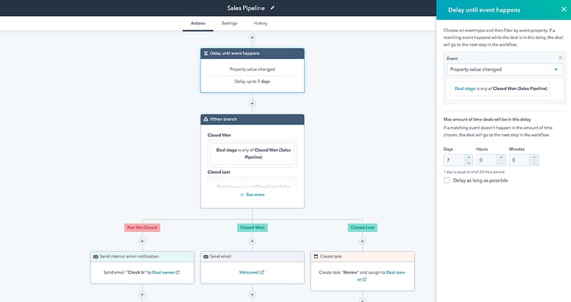Decrease the Minutes value
The image size is (571, 302).
[x=534, y=163]
